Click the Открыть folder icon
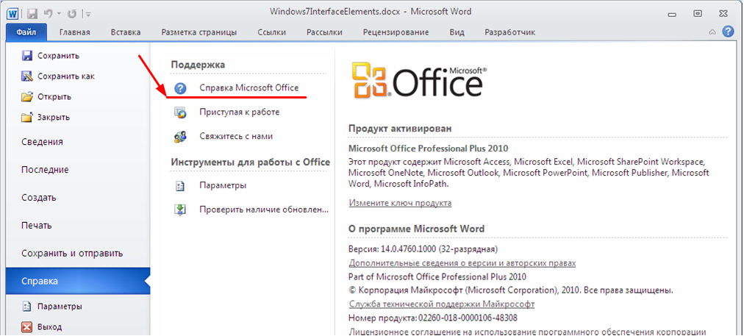Screen dimensions: 744x336 pos(27,97)
